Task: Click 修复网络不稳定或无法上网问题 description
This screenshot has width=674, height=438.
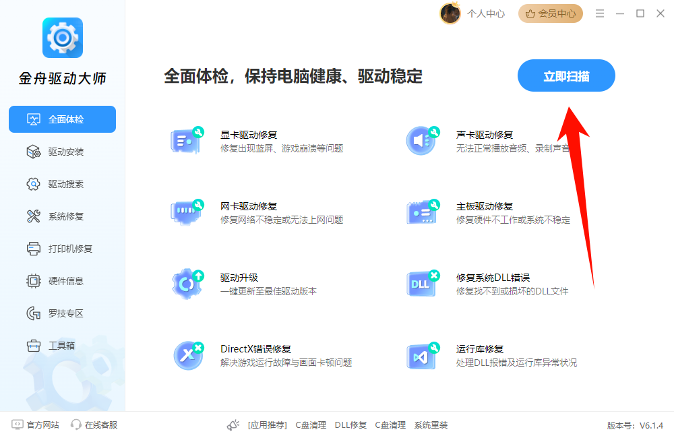Action: (282, 220)
